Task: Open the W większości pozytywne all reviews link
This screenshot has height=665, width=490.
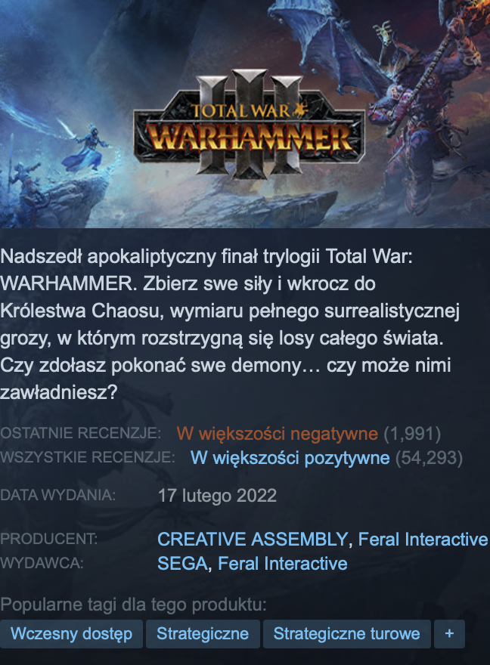Action: pos(290,458)
